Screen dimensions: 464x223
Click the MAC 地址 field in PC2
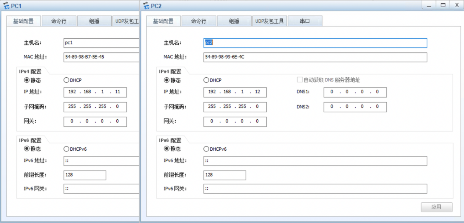[315, 57]
